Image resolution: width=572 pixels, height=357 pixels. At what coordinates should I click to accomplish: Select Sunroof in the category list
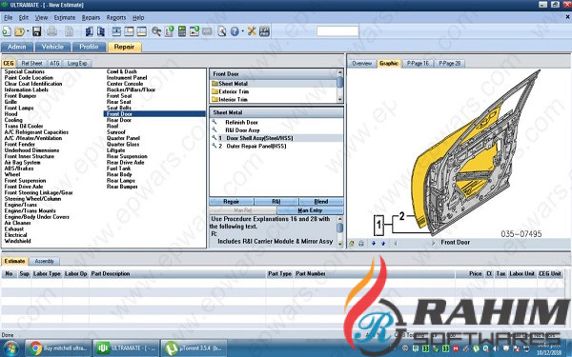click(116, 132)
